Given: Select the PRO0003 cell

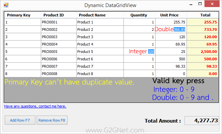Looking at the screenshot, I should click(x=59, y=37).
